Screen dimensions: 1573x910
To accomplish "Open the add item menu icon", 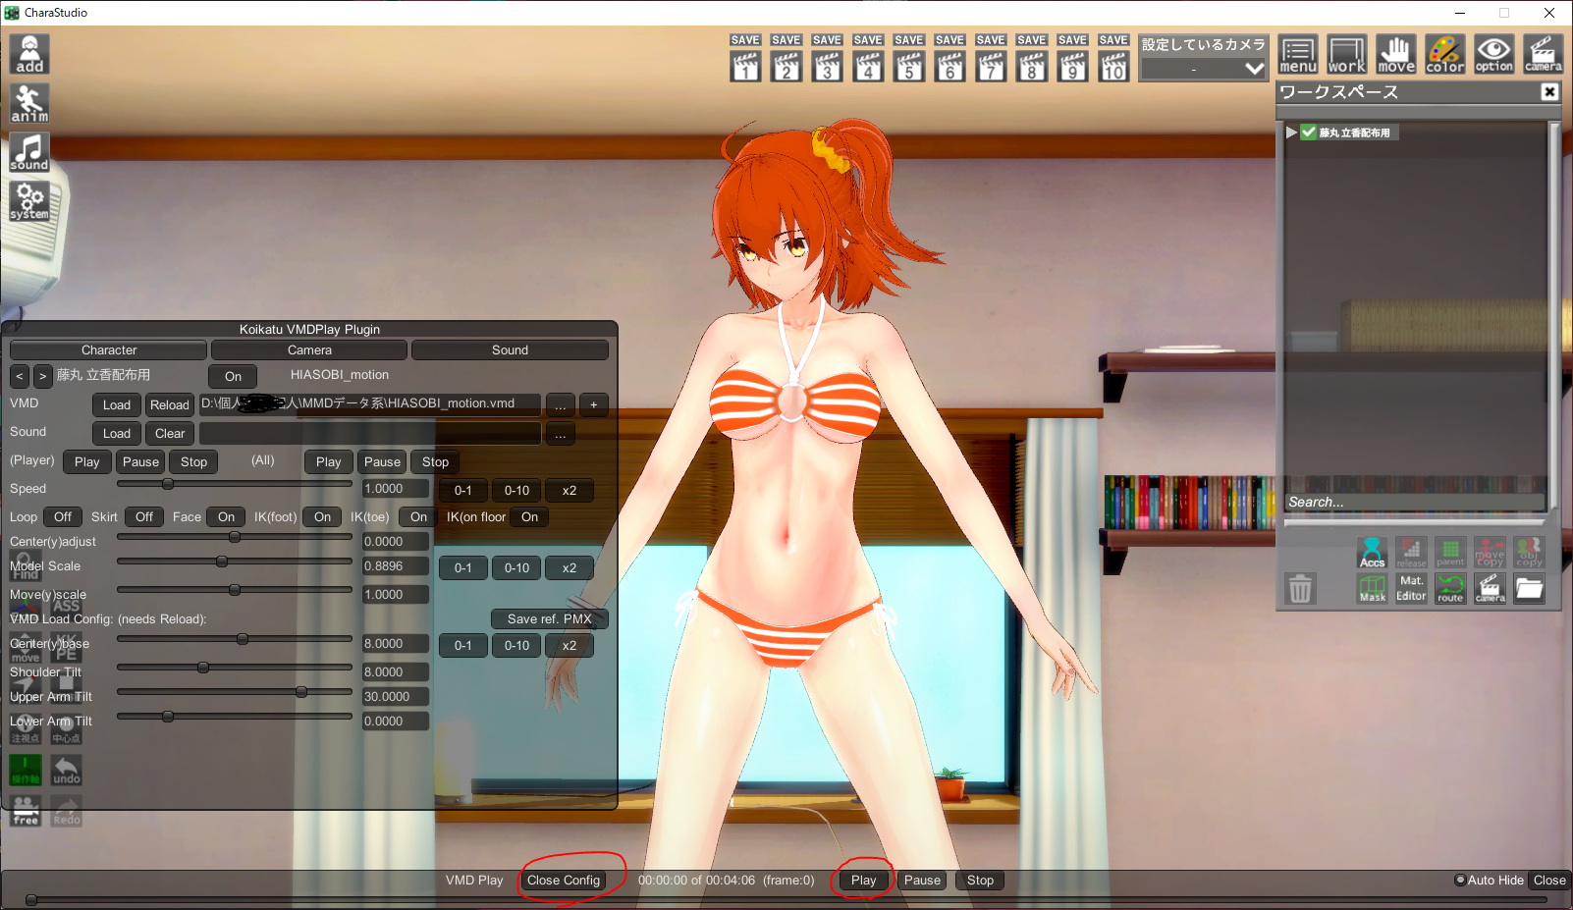I will [x=29, y=55].
